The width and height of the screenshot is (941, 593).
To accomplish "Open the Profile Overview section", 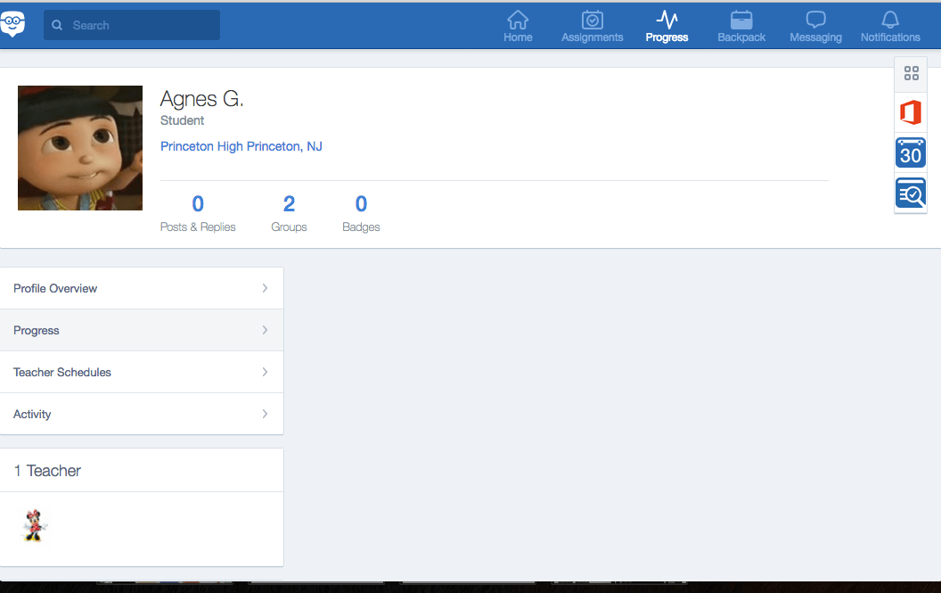I will click(x=142, y=288).
